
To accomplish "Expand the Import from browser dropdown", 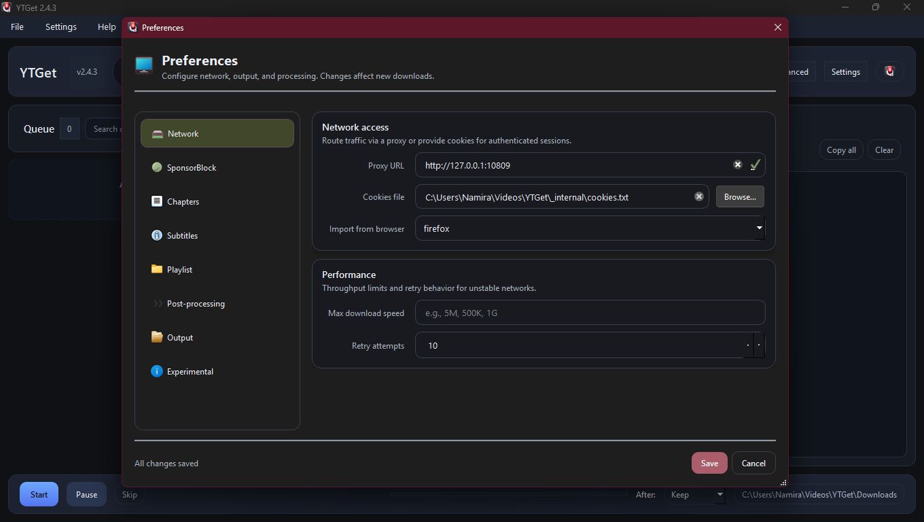I will point(759,228).
